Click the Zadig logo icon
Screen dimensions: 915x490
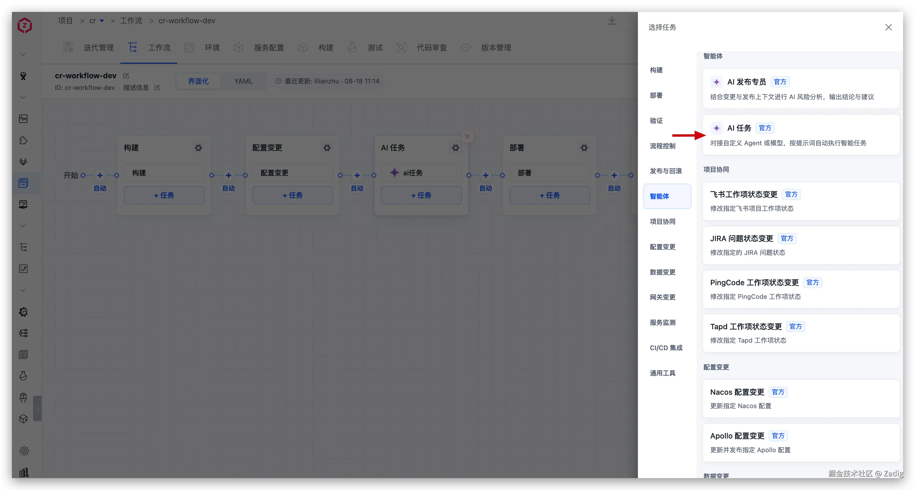click(24, 25)
